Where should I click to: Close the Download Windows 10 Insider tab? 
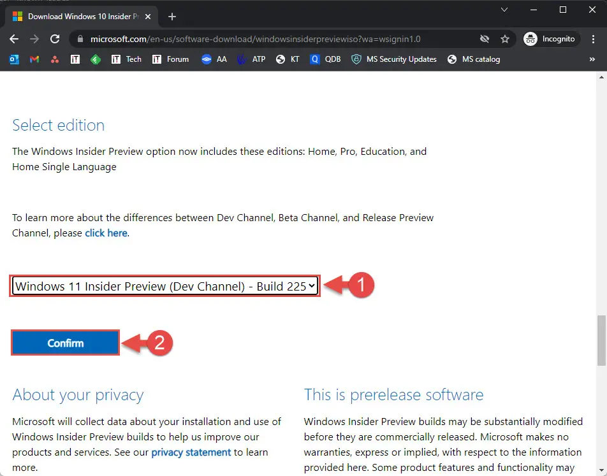[147, 17]
